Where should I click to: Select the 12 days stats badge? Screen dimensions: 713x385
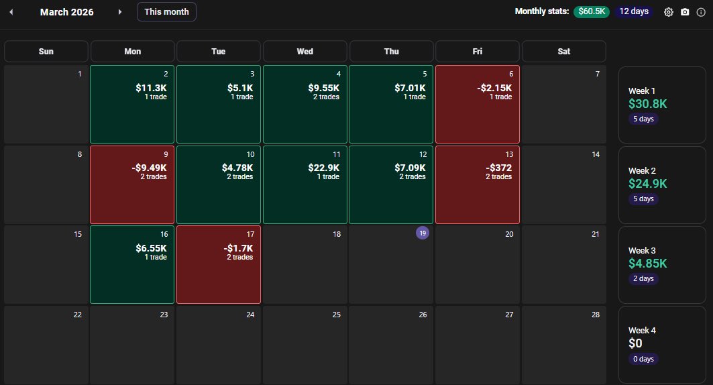(634, 11)
